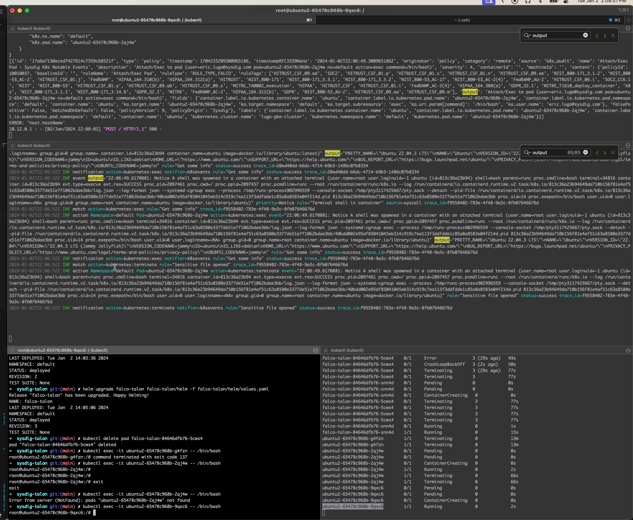
Task: Open new tab with plus button
Action: (x=628, y=20)
